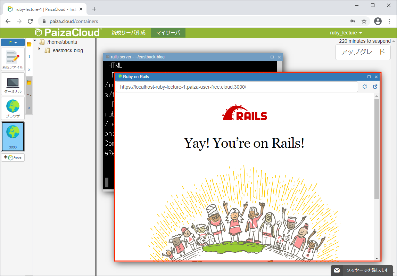Select the /home/ubuntu folder
397x276 pixels.
(62, 42)
